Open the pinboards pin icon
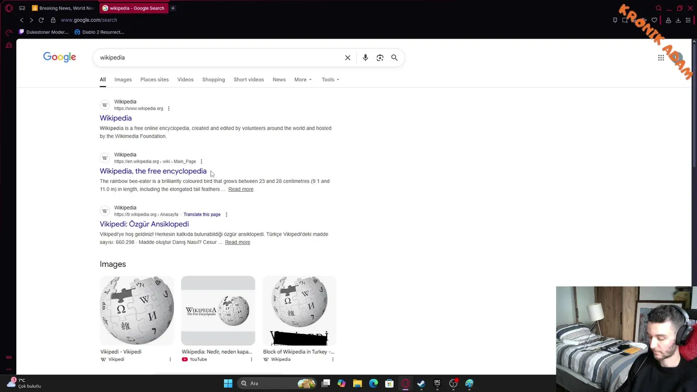The height and width of the screenshot is (392, 697). [x=615, y=20]
